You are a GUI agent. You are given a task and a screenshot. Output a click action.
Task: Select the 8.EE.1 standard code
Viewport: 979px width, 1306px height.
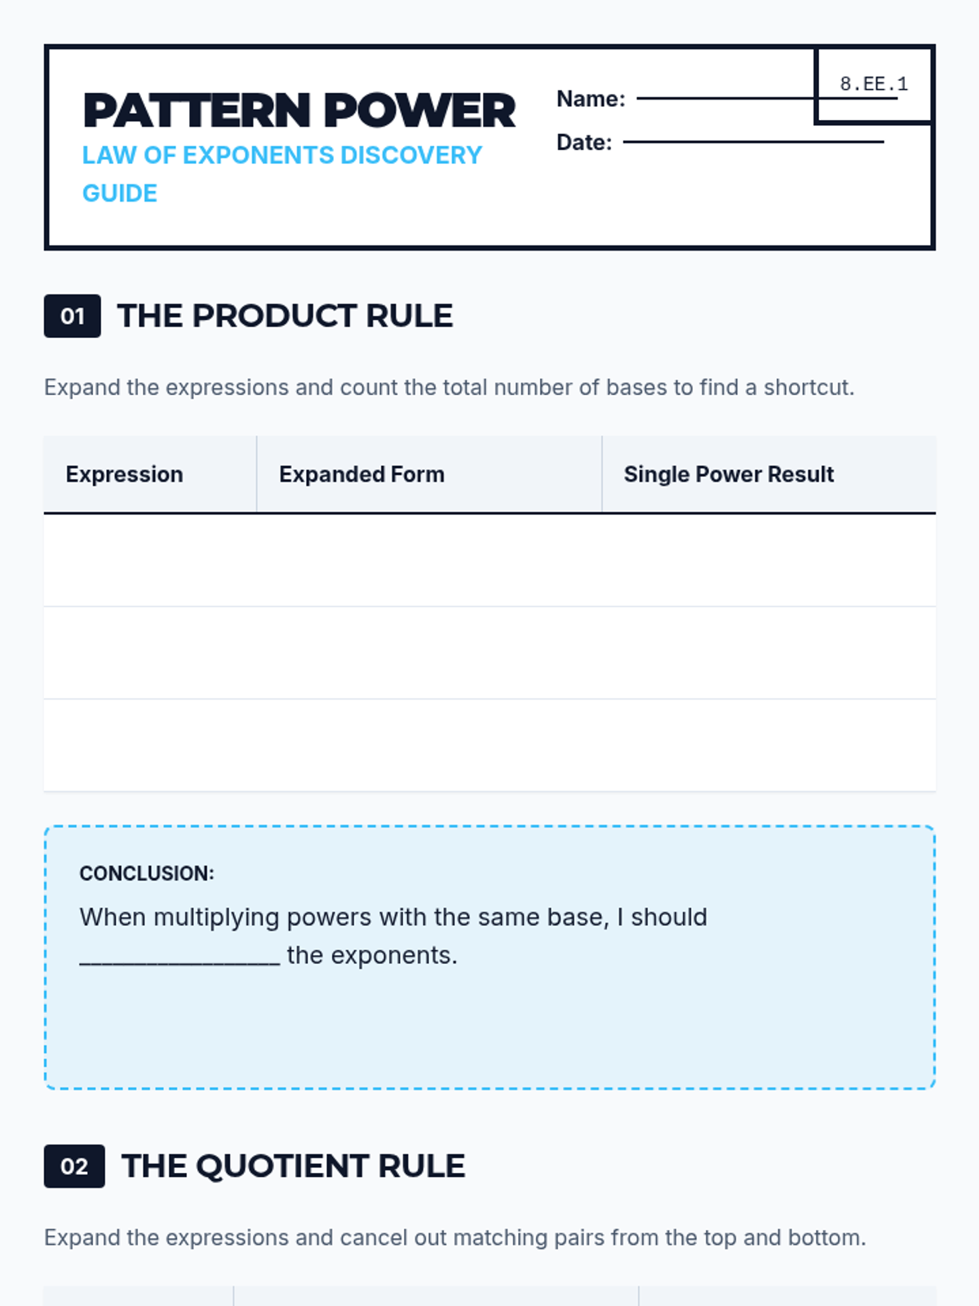pos(874,84)
